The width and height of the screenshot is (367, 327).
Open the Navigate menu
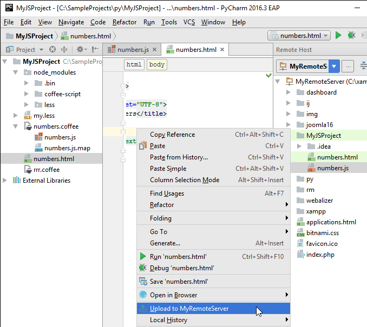pyautogui.click(x=71, y=22)
